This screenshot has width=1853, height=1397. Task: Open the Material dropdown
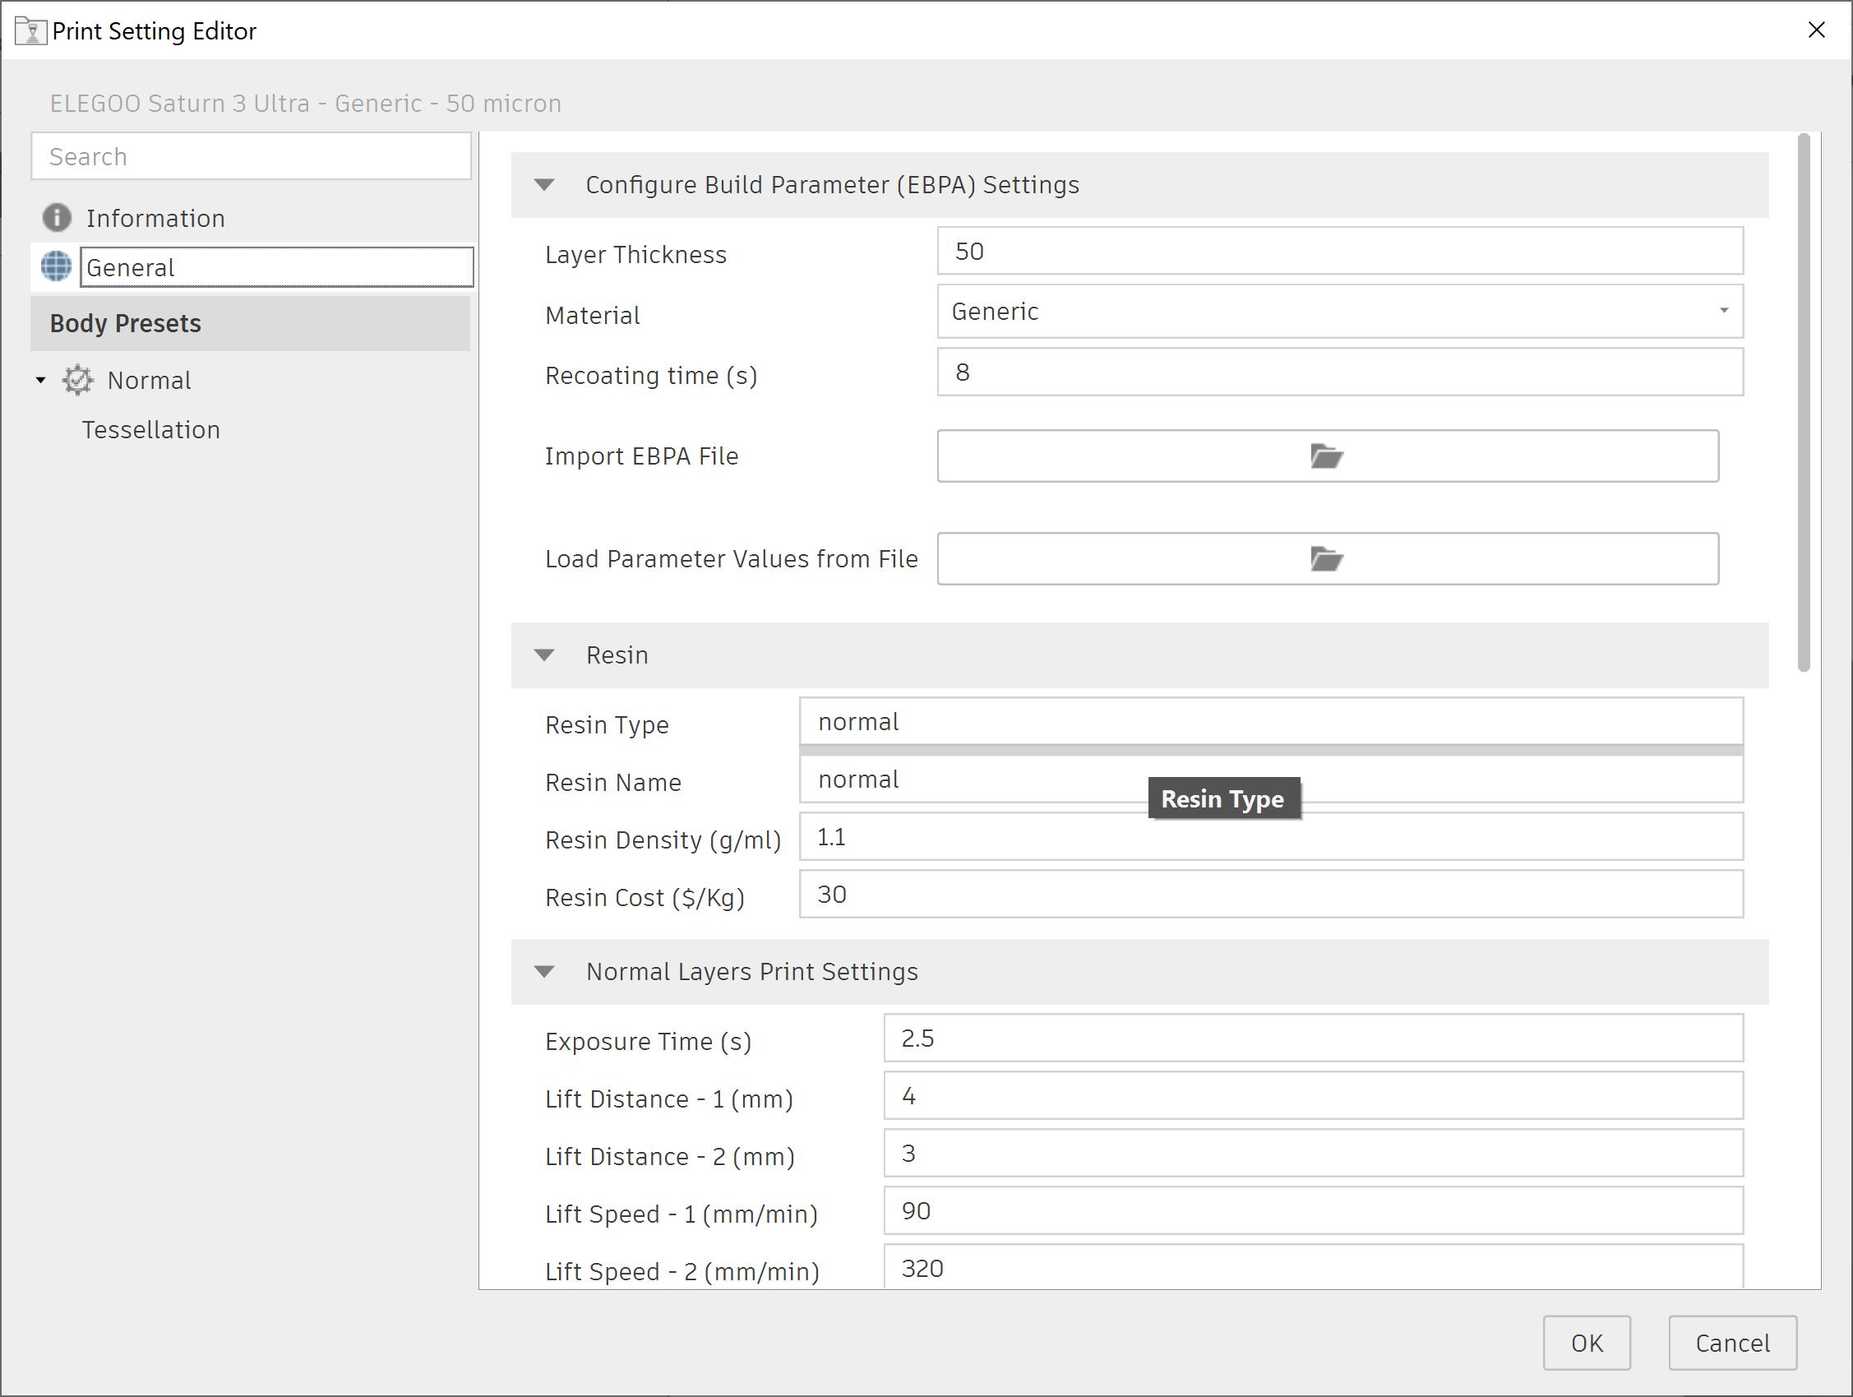(1723, 311)
